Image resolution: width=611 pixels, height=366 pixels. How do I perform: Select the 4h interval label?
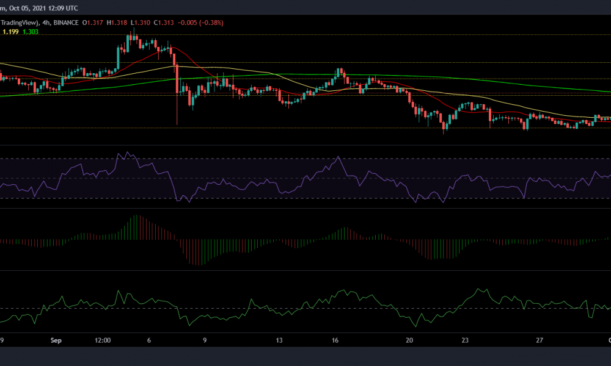point(46,23)
